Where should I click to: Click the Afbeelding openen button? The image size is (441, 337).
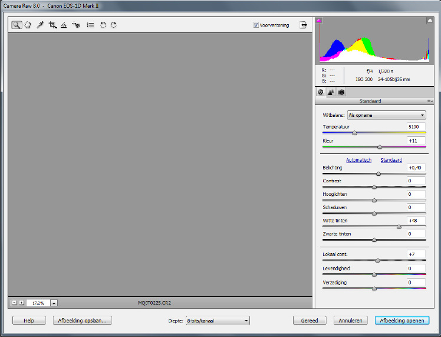(402, 320)
